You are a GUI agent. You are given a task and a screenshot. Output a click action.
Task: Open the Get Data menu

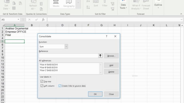[6, 5]
